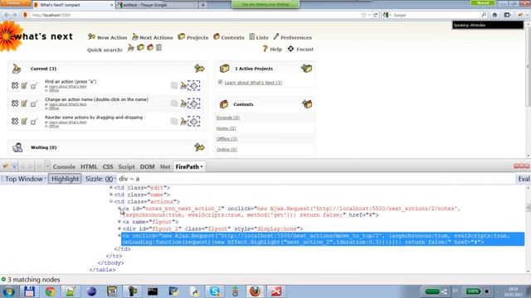Open the Sizzle selector type dropdown
531x298 pixels.
pos(100,179)
